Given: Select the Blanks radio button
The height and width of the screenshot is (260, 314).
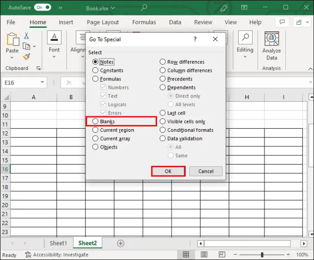Looking at the screenshot, I should click(x=95, y=121).
